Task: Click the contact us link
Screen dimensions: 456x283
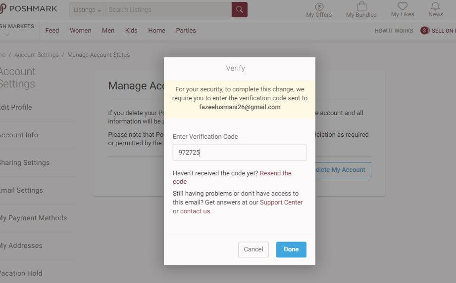Action: click(195, 211)
